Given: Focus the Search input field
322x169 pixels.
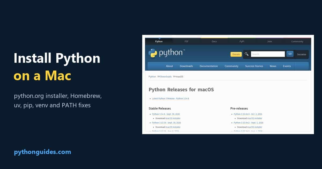Looking at the screenshot, I should [268, 54].
